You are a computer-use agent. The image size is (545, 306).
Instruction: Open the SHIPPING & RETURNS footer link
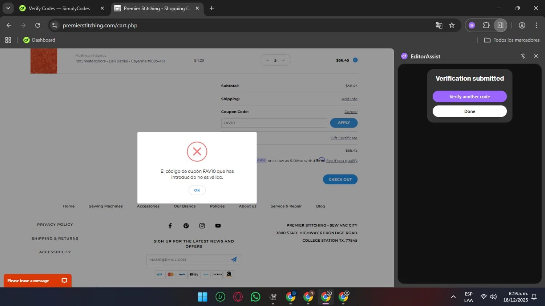click(x=55, y=238)
